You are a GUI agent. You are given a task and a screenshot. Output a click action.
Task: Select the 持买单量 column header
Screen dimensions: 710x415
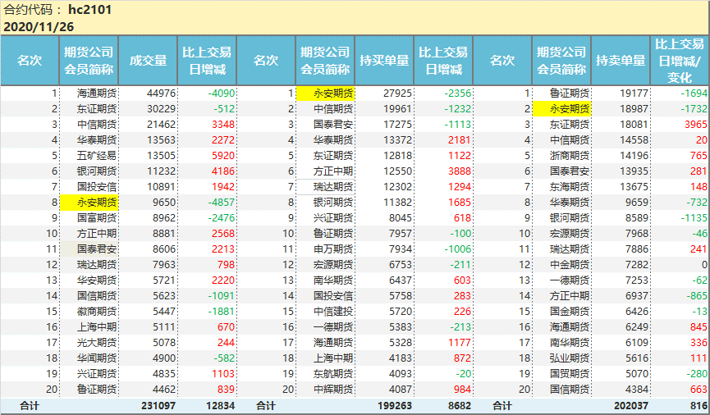pos(384,61)
